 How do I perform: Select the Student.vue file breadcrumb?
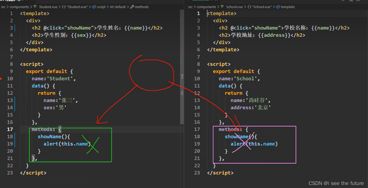pyautogui.click(x=49, y=7)
